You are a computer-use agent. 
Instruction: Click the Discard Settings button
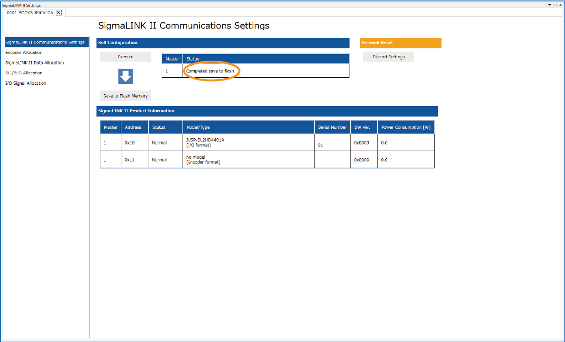tap(389, 57)
